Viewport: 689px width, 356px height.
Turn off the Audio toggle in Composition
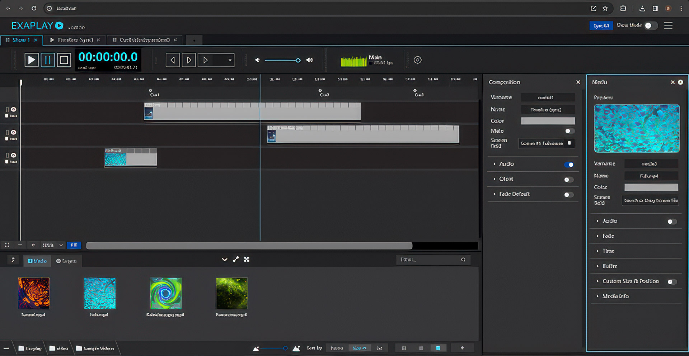(x=569, y=165)
